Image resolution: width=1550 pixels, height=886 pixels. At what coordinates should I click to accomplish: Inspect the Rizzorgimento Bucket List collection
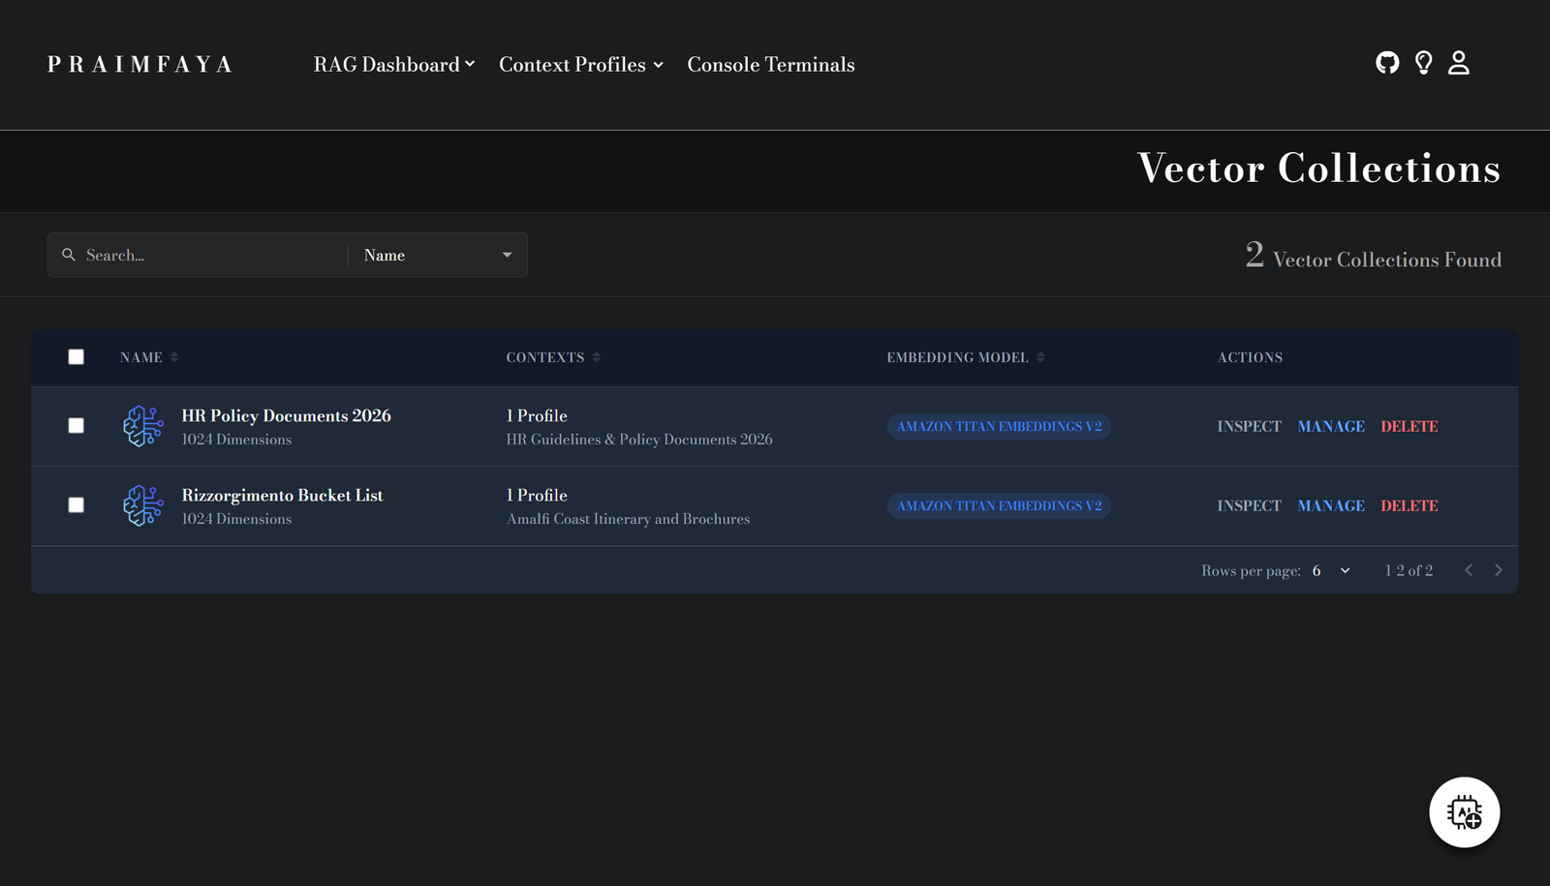pos(1249,505)
